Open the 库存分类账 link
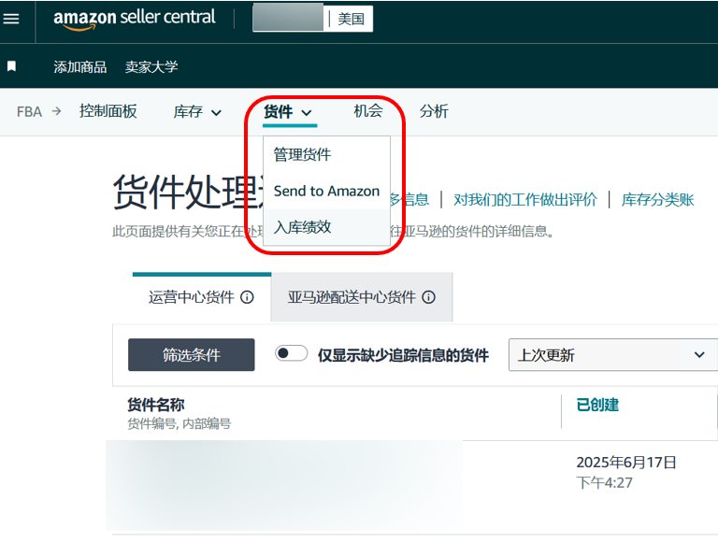This screenshot has width=718, height=557. click(658, 199)
